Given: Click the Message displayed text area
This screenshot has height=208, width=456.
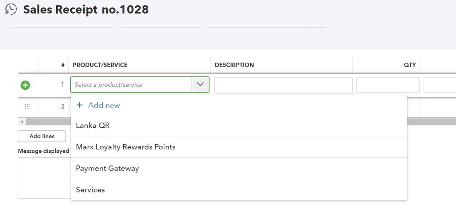Looking at the screenshot, I should pos(44,178).
